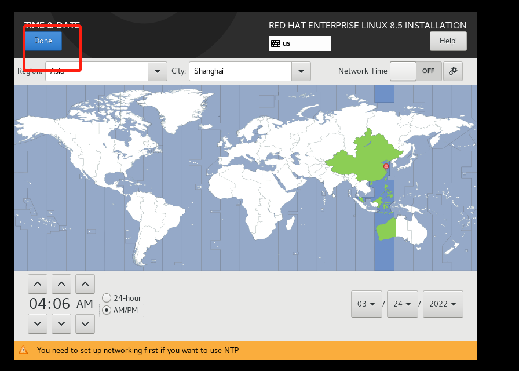This screenshot has height=371, width=519.
Task: Increase the minutes with up arrow
Action: coord(61,284)
